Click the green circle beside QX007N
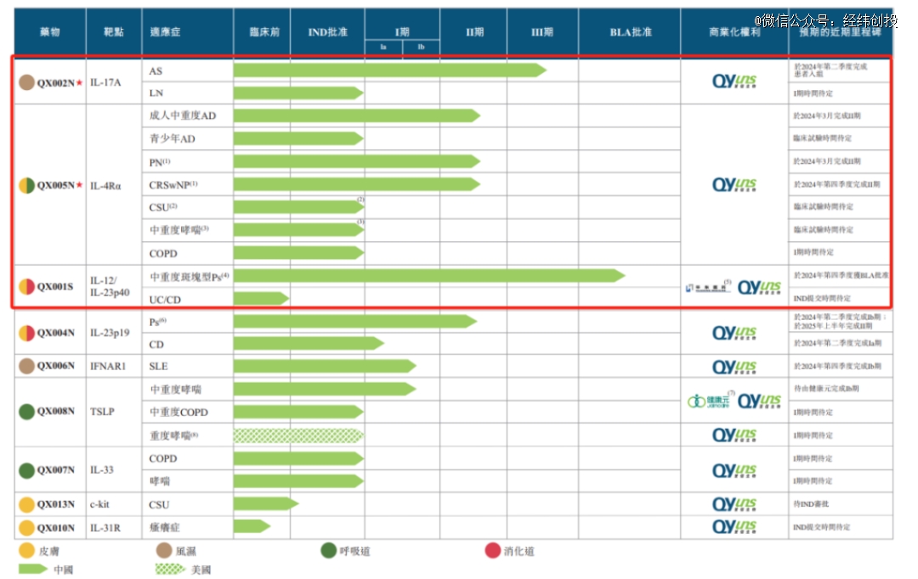Screen dimensions: 918x579 (x=26, y=470)
